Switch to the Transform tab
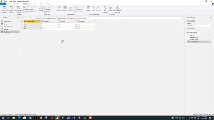The image size is (214, 120). coord(17,4)
